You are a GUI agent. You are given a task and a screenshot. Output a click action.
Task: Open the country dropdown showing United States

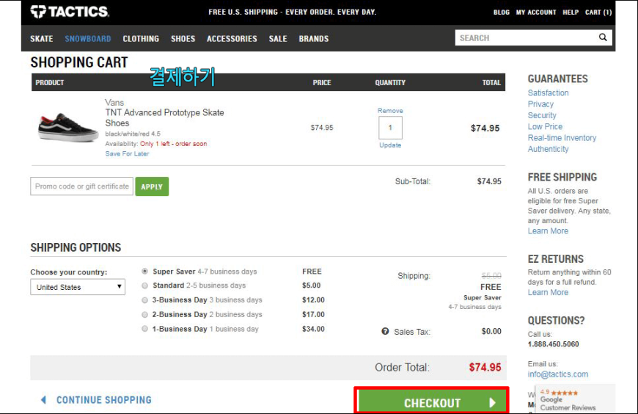click(x=78, y=287)
